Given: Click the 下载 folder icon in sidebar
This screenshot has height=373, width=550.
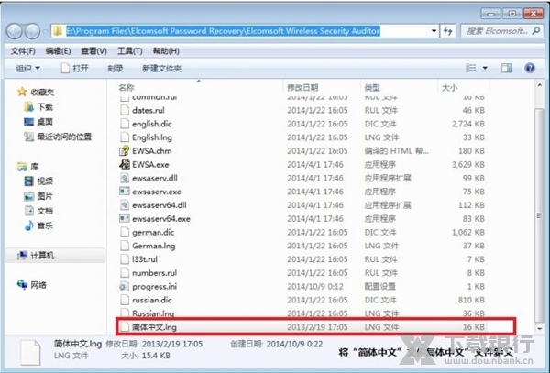Looking at the screenshot, I should click(x=28, y=106).
